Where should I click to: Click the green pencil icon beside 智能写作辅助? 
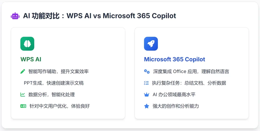(x=23, y=71)
